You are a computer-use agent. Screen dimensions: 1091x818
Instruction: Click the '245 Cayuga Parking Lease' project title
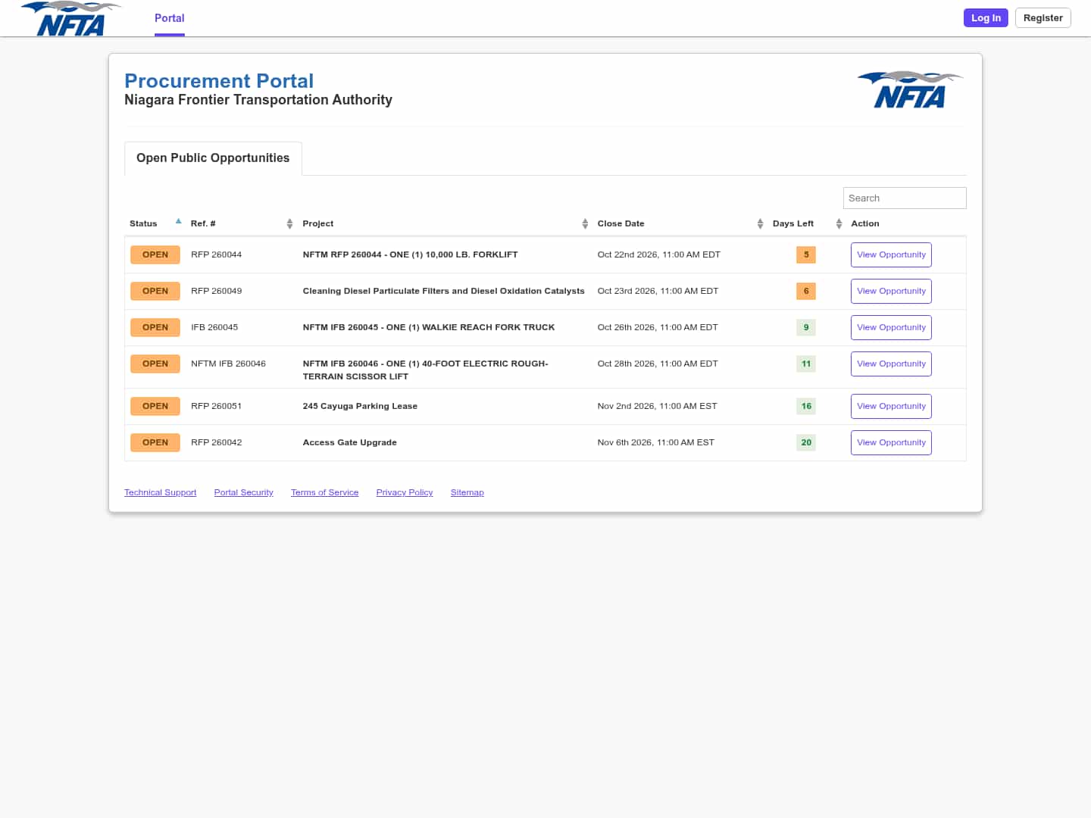[360, 406]
